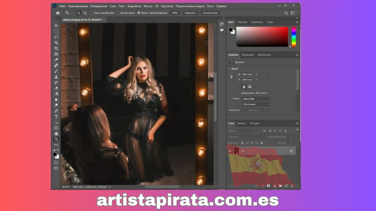This screenshot has height=211, width=376.
Task: Select the Horizontal Type tool
Action: [x=56, y=117]
